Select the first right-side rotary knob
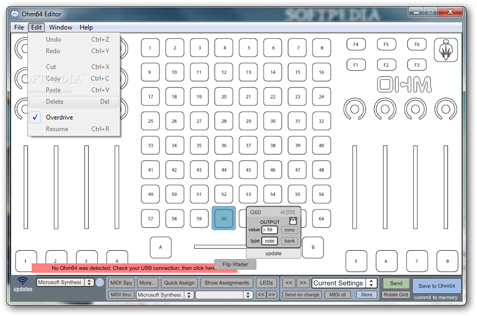 [355, 109]
